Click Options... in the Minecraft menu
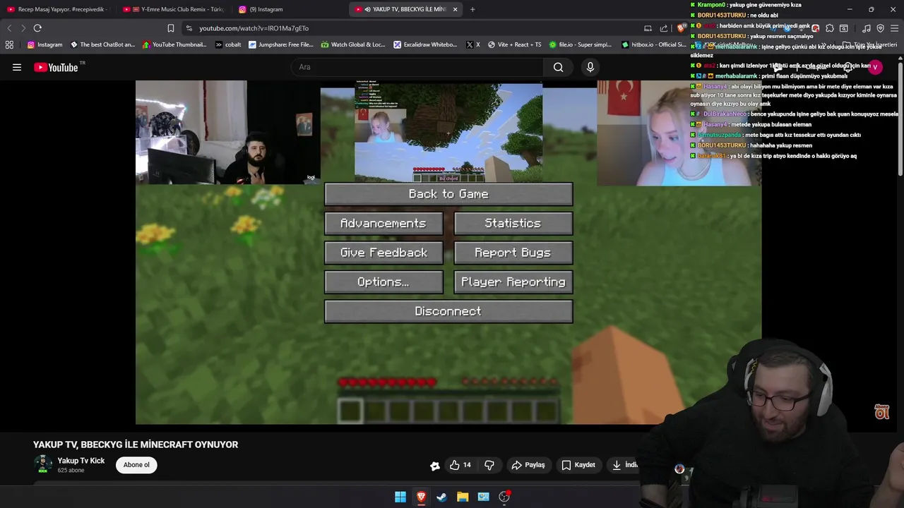 pyautogui.click(x=383, y=282)
